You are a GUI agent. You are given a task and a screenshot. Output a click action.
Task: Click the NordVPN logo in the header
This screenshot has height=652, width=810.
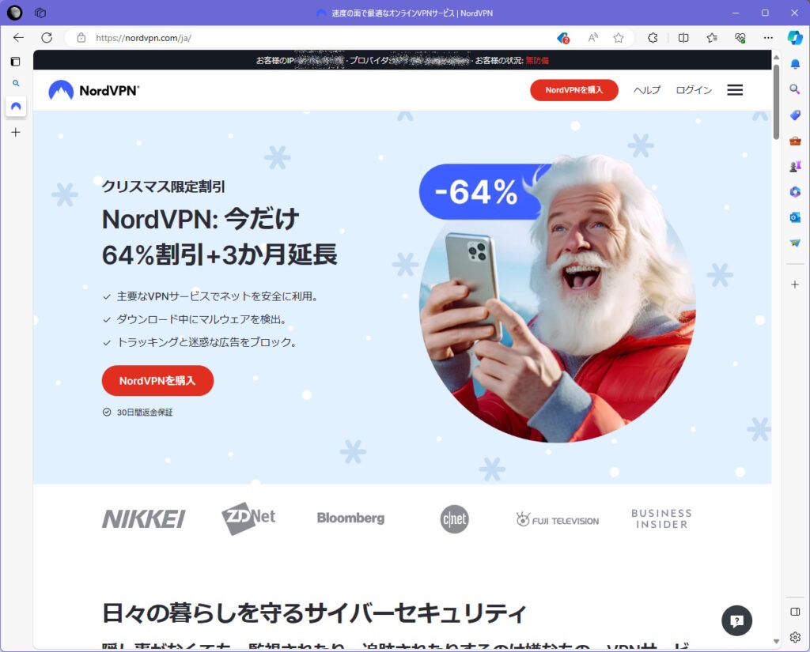[x=94, y=90]
